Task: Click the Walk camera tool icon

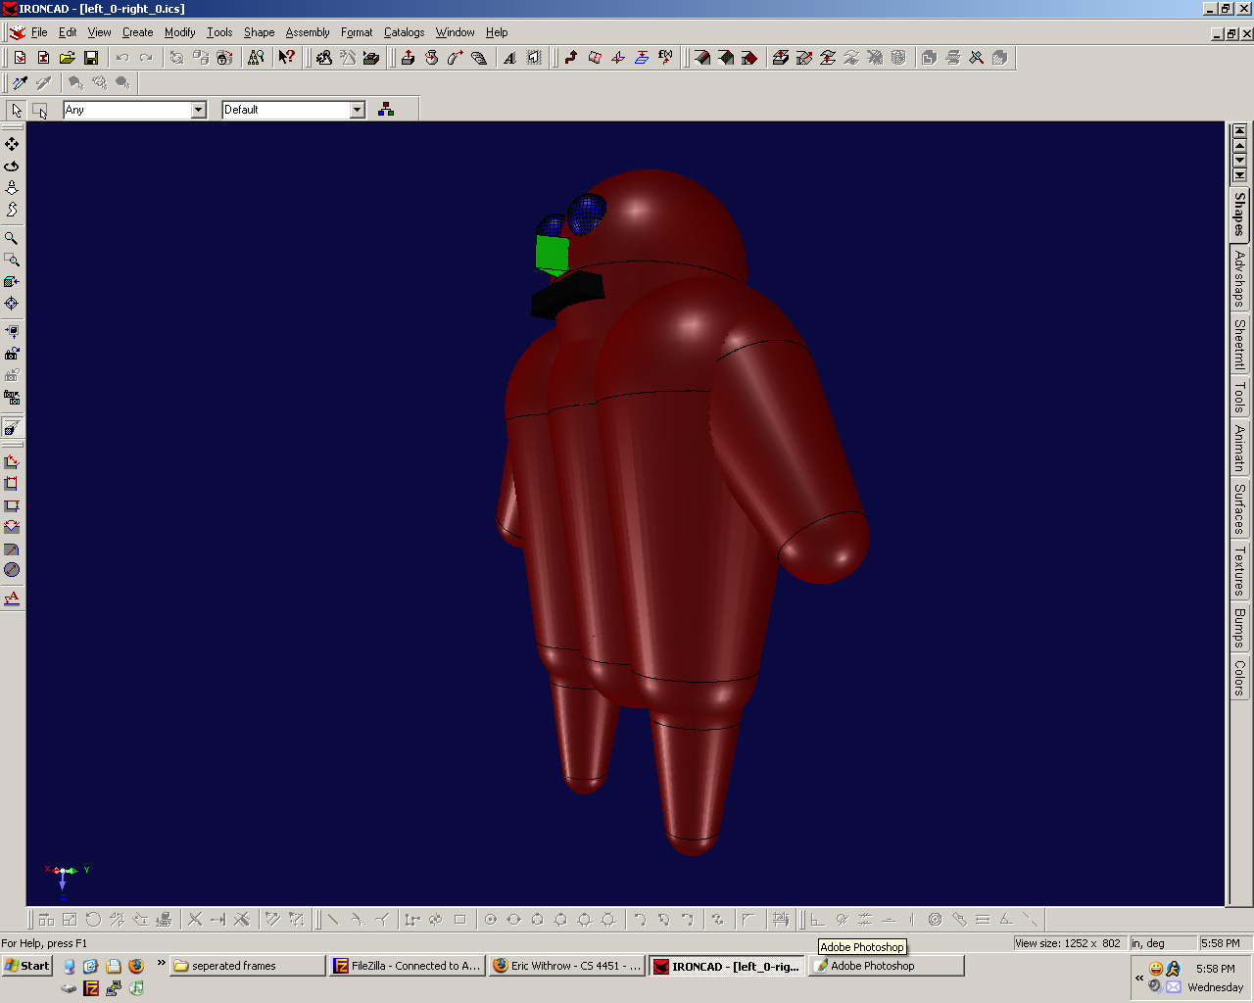Action: pos(12,209)
